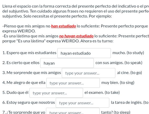
Task: Select the answer field after 'Me alegro de que ella'
Action: pyautogui.click(x=73, y=83)
